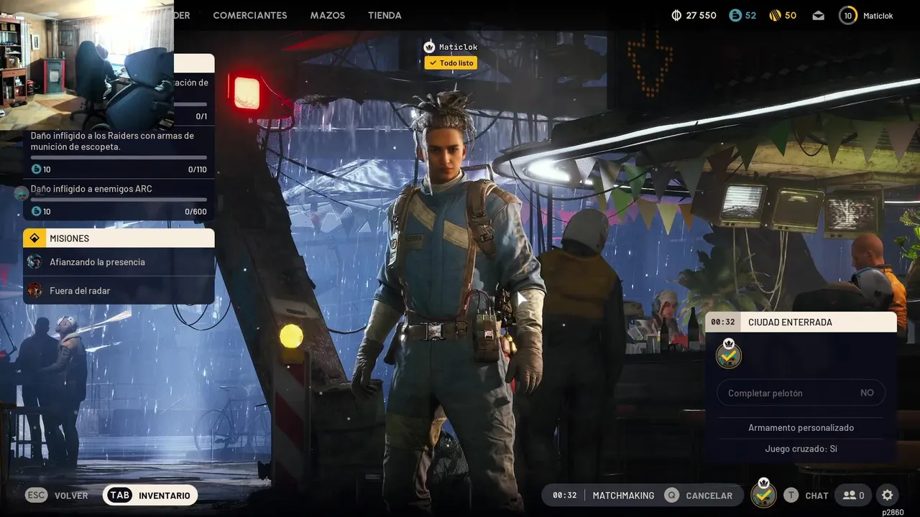Open Maticlok profile name in top bar
Image resolution: width=920 pixels, height=517 pixels.
point(878,15)
